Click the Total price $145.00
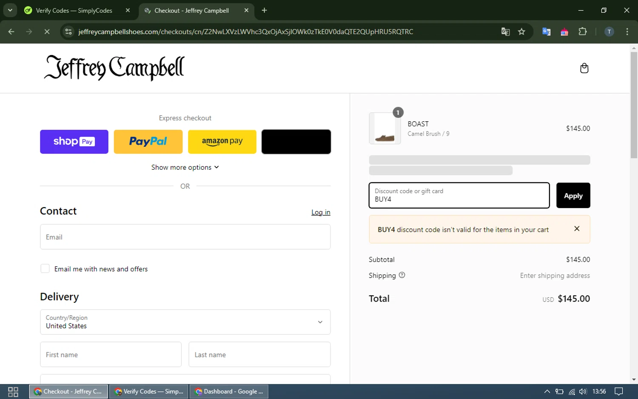Viewport: 638px width, 399px height. coord(574,299)
